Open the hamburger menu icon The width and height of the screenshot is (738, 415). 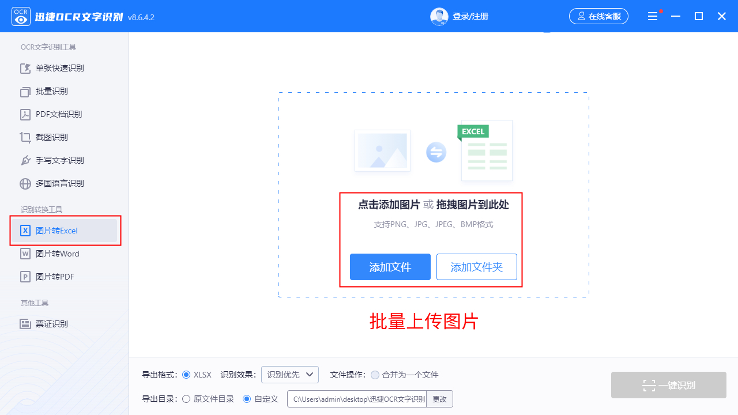point(653,17)
